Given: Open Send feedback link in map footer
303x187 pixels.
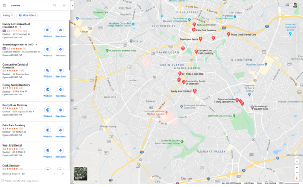Looking at the screenshot, I should pyautogui.click(x=270, y=183).
